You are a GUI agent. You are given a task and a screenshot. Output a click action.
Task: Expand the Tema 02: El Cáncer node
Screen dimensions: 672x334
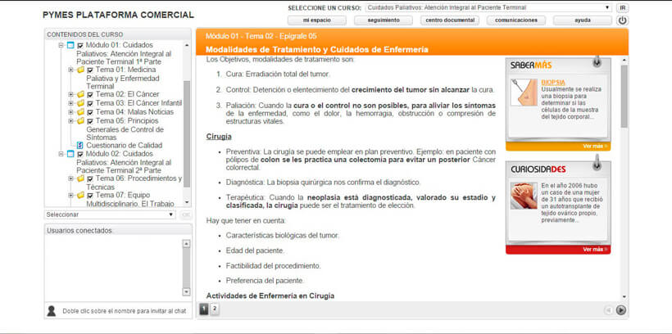70,94
